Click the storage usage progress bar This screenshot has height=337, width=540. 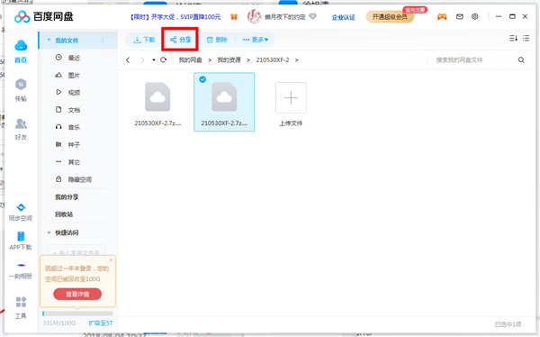pos(77,314)
